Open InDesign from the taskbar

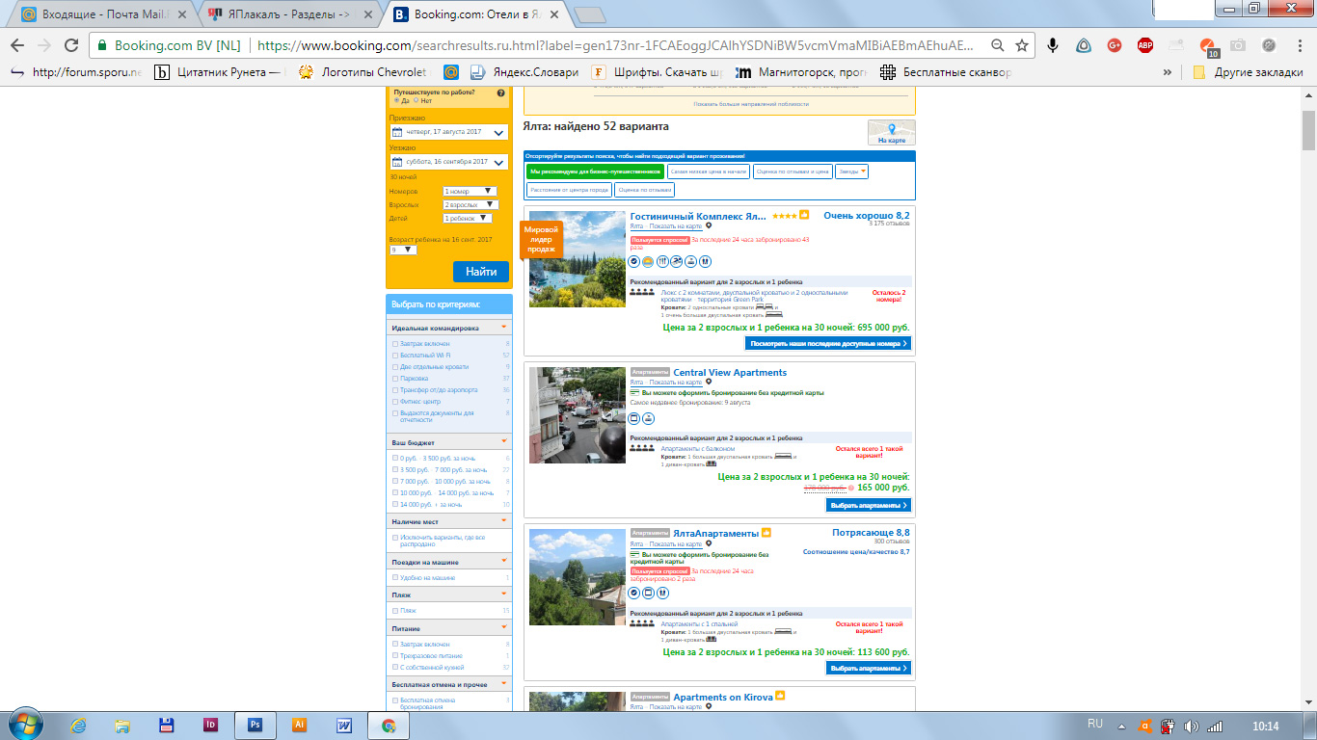[211, 726]
